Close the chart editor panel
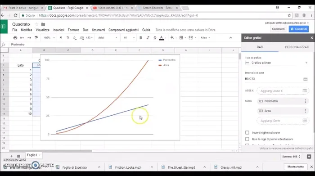The image size is (315, 176). [311, 37]
